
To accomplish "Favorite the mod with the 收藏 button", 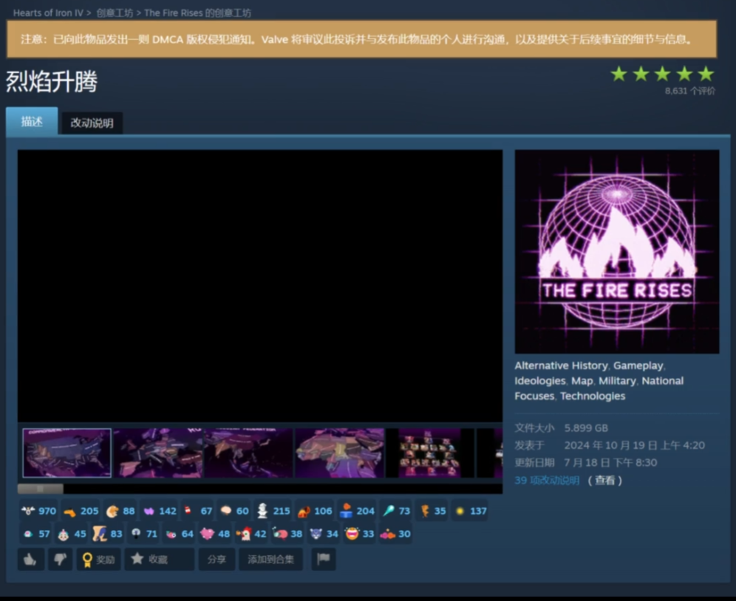I will pos(159,559).
